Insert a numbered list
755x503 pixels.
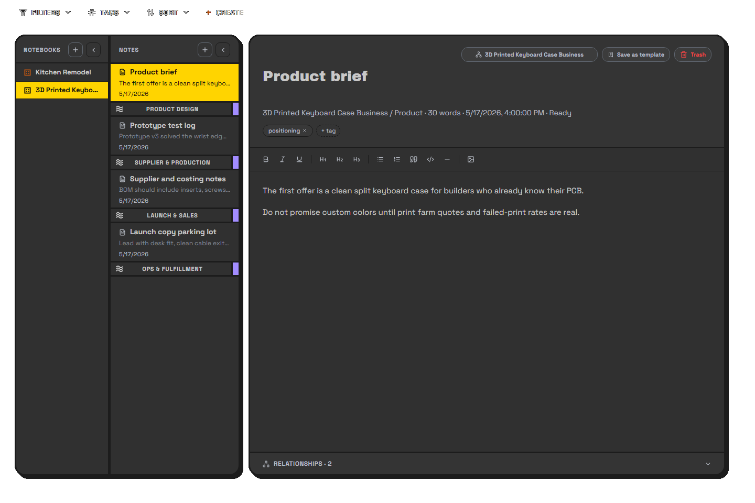397,159
